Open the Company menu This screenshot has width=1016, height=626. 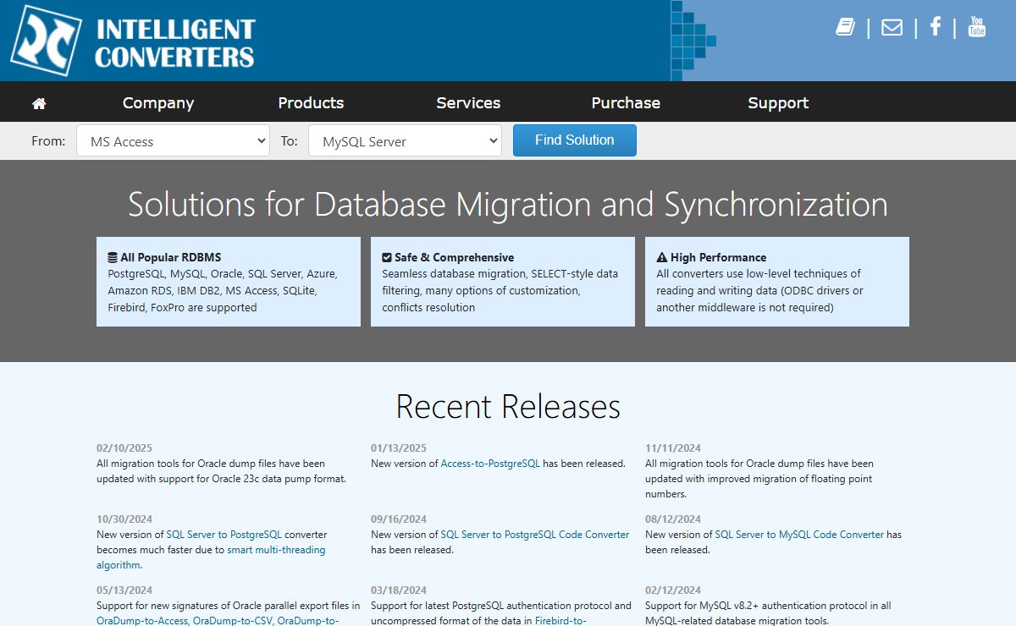point(158,102)
